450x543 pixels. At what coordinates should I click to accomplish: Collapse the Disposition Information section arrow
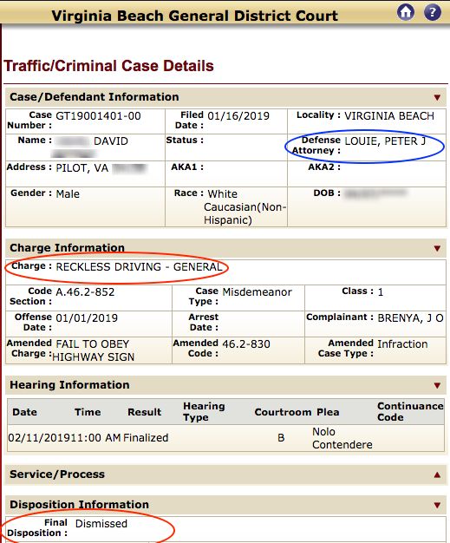pyautogui.click(x=437, y=505)
